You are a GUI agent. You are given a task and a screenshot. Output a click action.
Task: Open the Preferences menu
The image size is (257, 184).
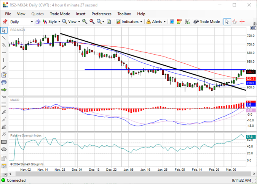click(x=101, y=14)
